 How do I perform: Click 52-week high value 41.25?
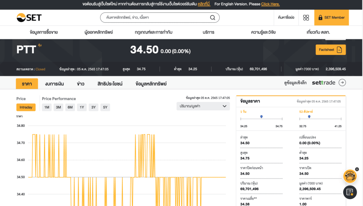338,126
